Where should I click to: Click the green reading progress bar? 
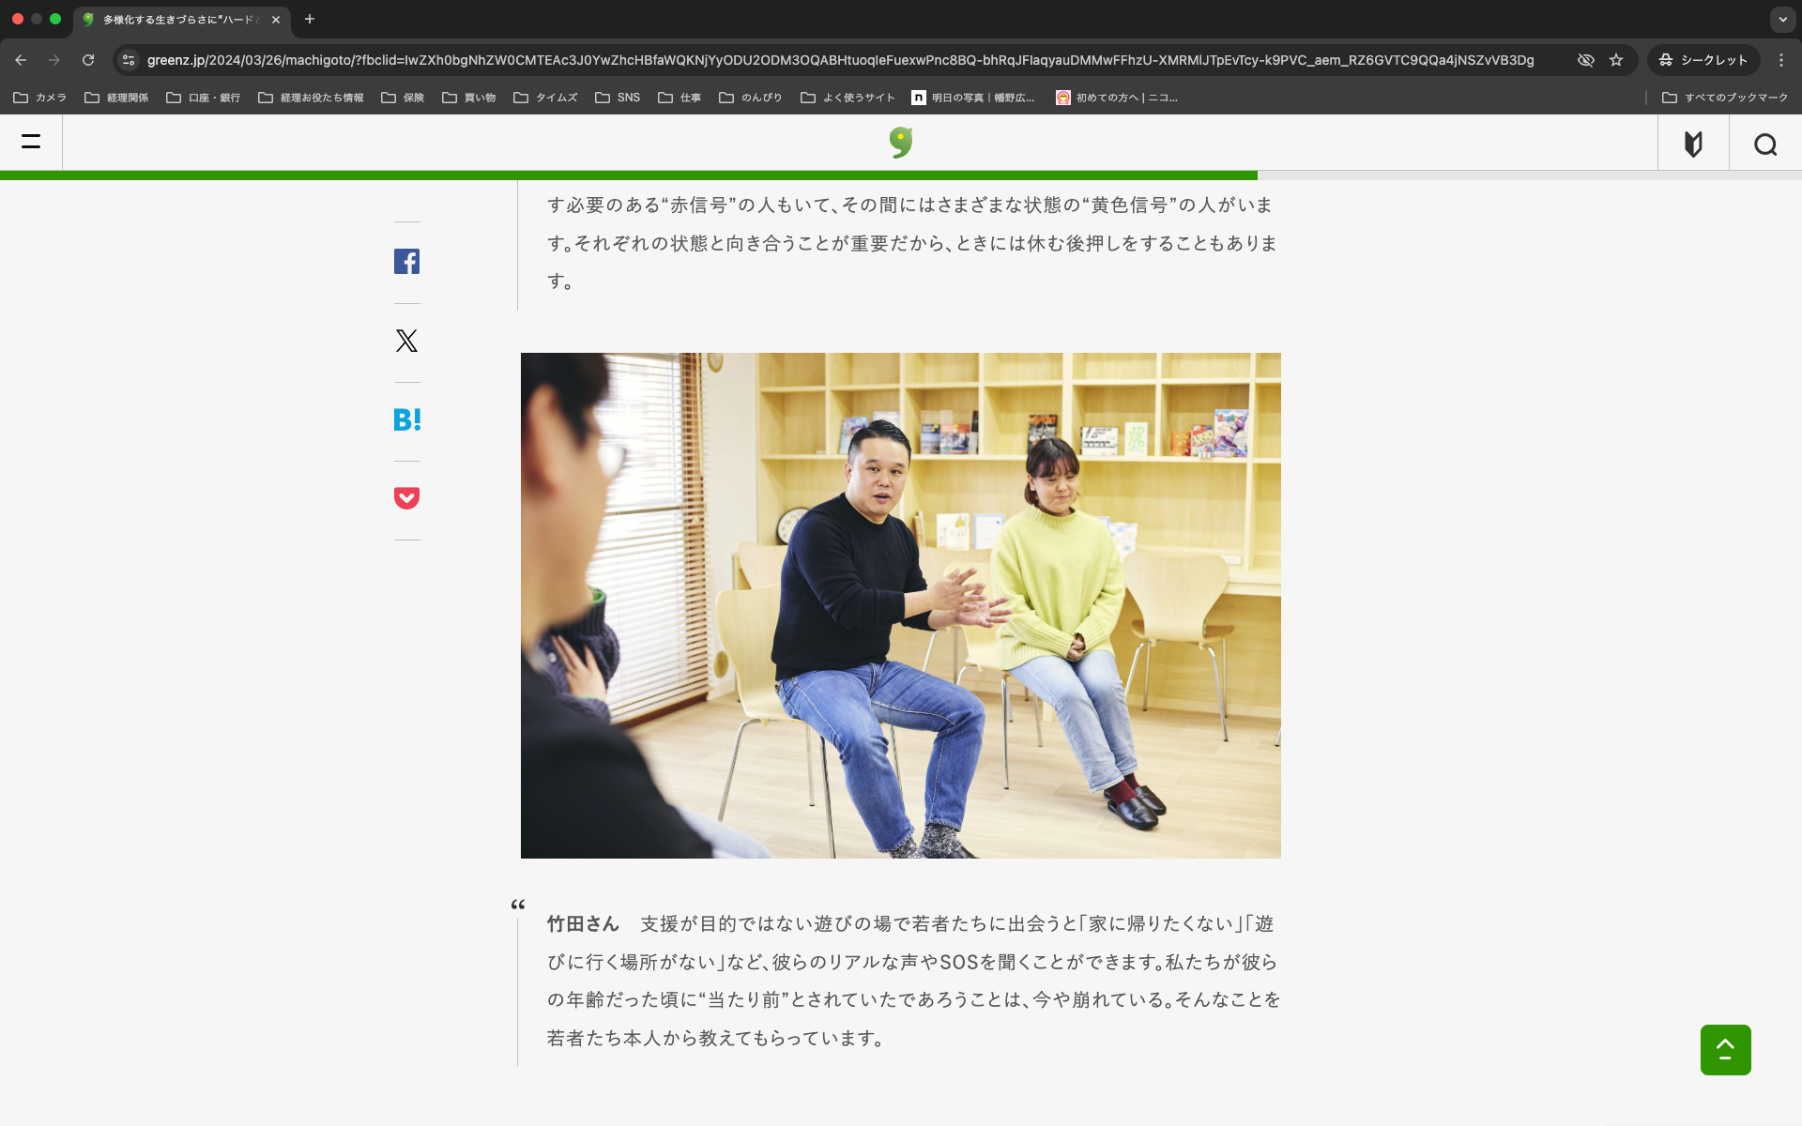coord(629,175)
